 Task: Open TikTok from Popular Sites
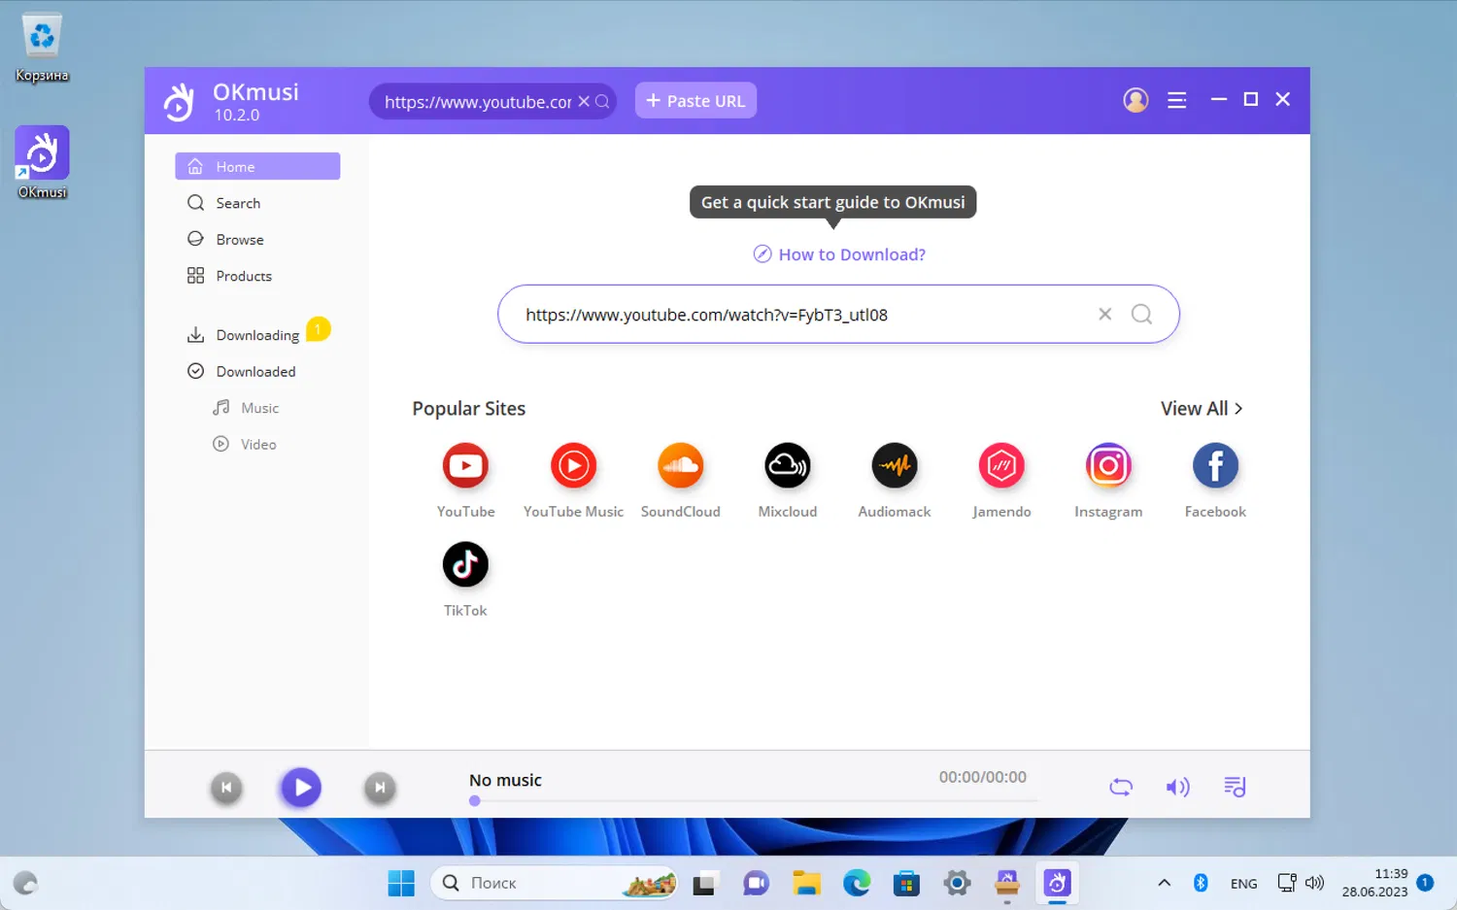pyautogui.click(x=465, y=565)
